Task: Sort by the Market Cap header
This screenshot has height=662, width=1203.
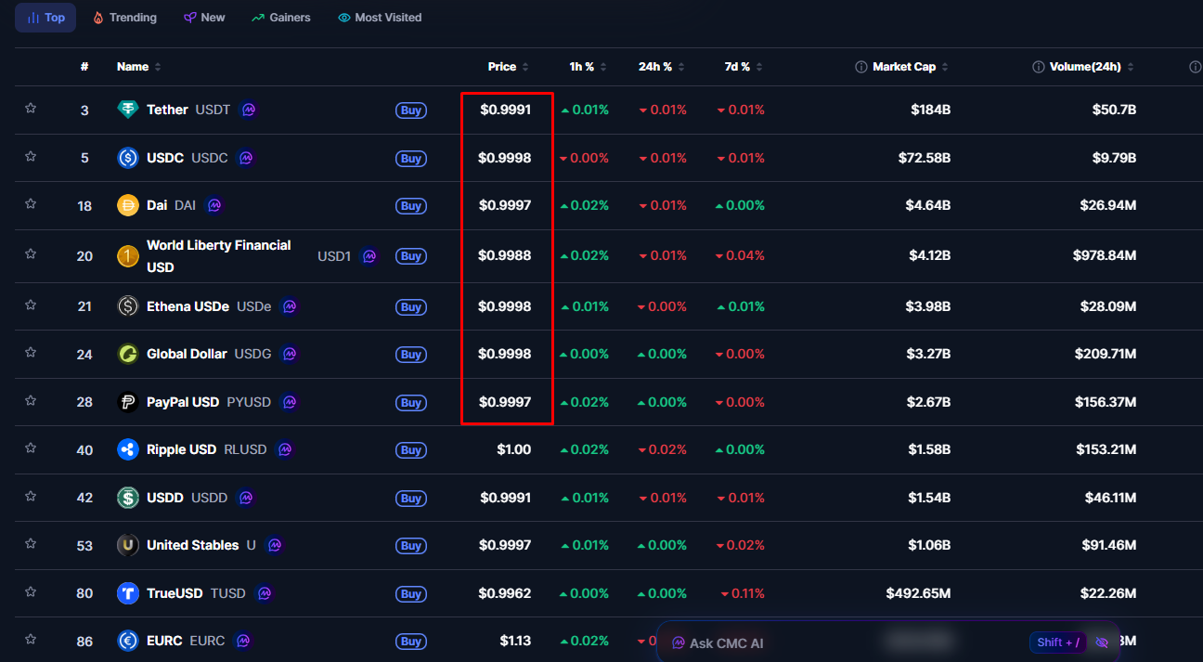Action: (x=904, y=67)
